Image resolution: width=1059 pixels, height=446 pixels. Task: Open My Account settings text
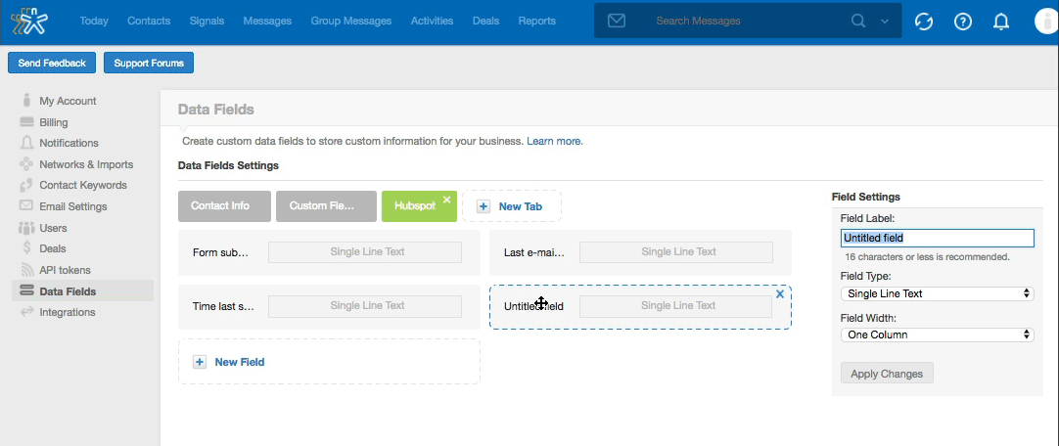[x=68, y=101]
